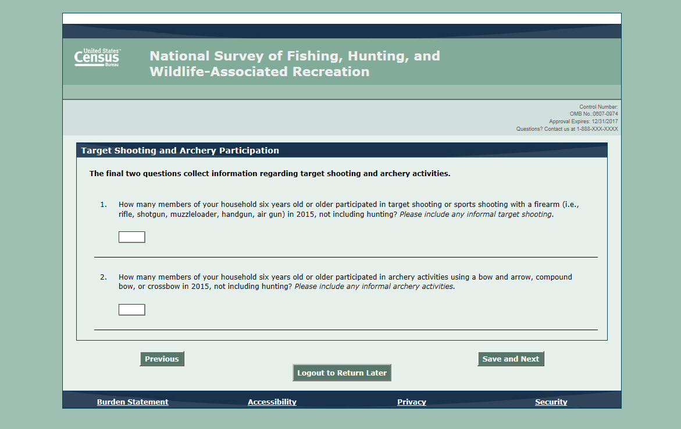The width and height of the screenshot is (681, 429).
Task: Open the Security footer link
Action: pyautogui.click(x=551, y=402)
